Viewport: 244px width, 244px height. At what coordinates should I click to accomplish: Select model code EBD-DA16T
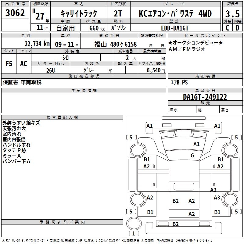[x=175, y=28]
